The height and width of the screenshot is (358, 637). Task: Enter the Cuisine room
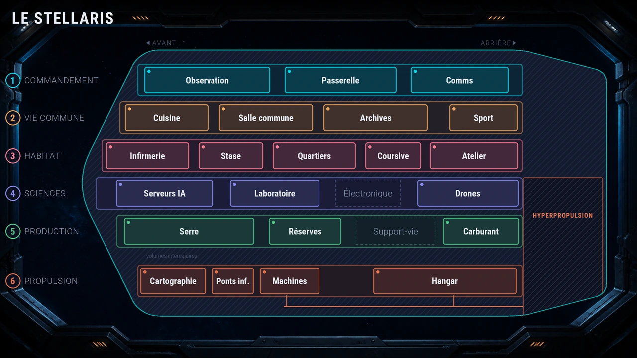pyautogui.click(x=167, y=118)
